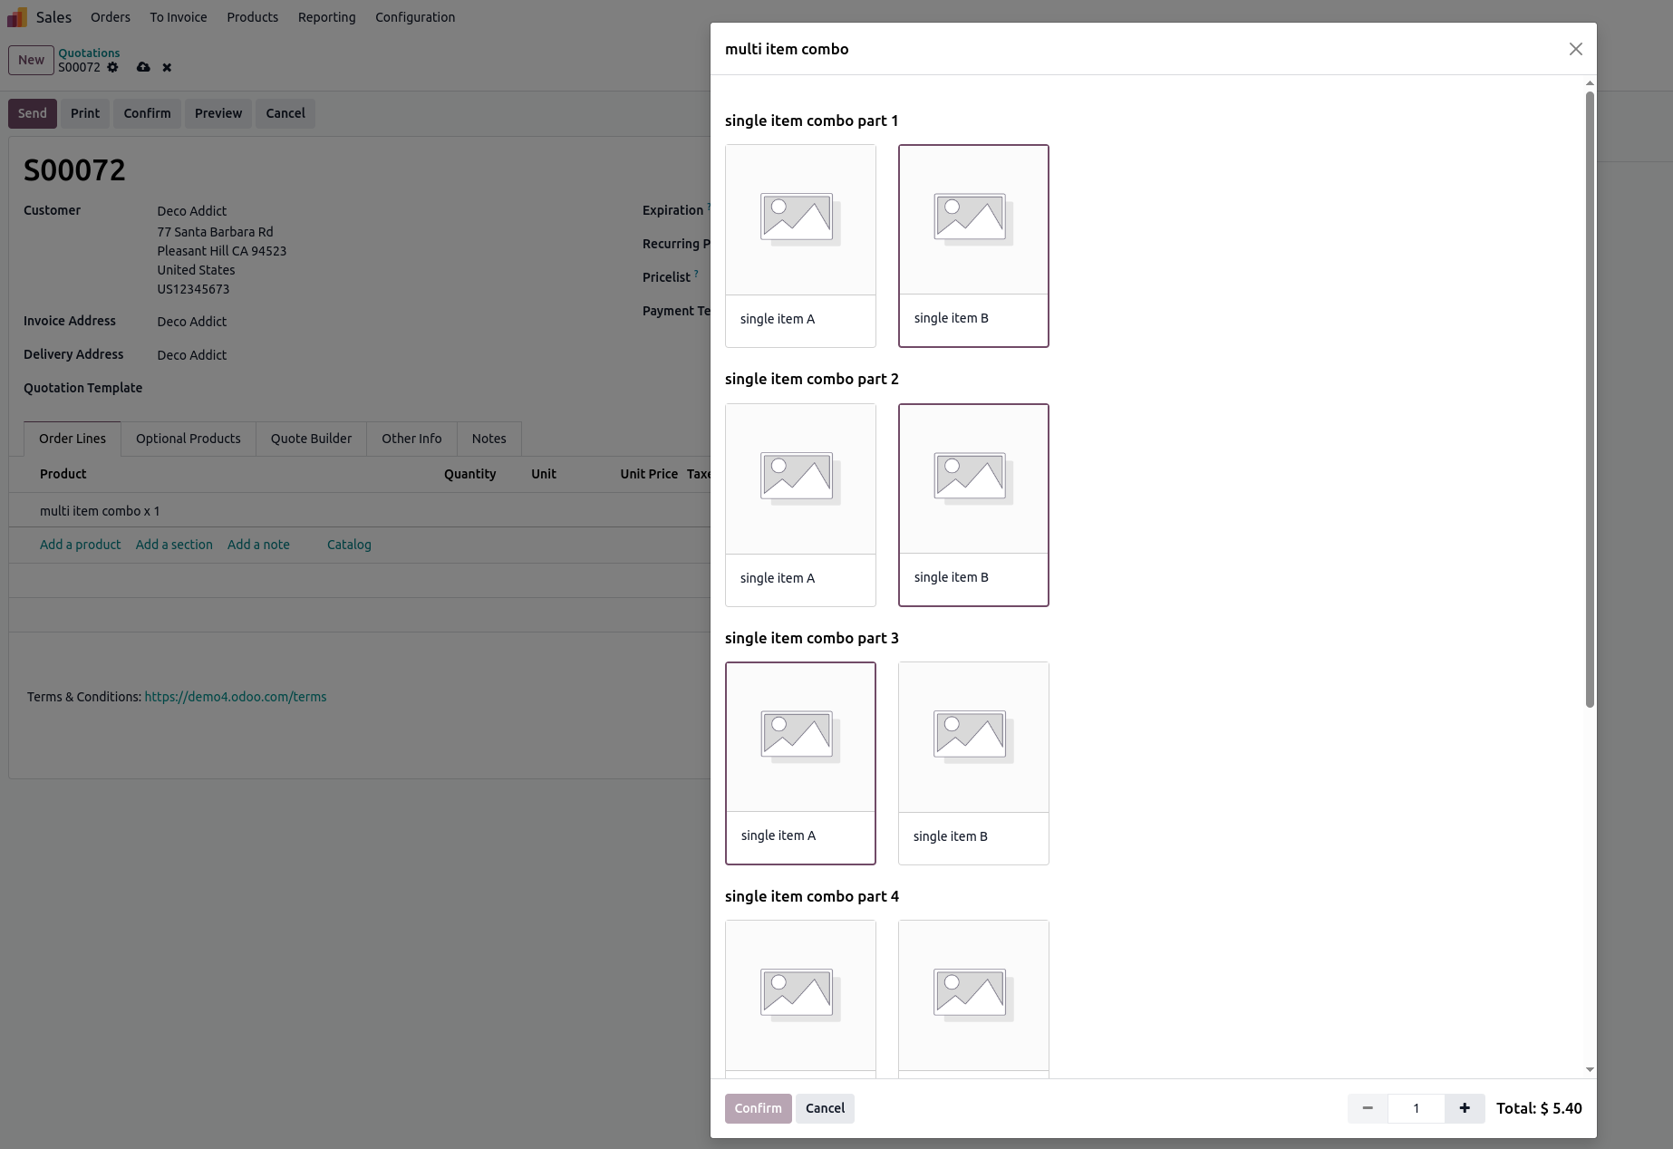The image size is (1673, 1149).
Task: Switch to the Optional Products tab
Action: pyautogui.click(x=189, y=439)
